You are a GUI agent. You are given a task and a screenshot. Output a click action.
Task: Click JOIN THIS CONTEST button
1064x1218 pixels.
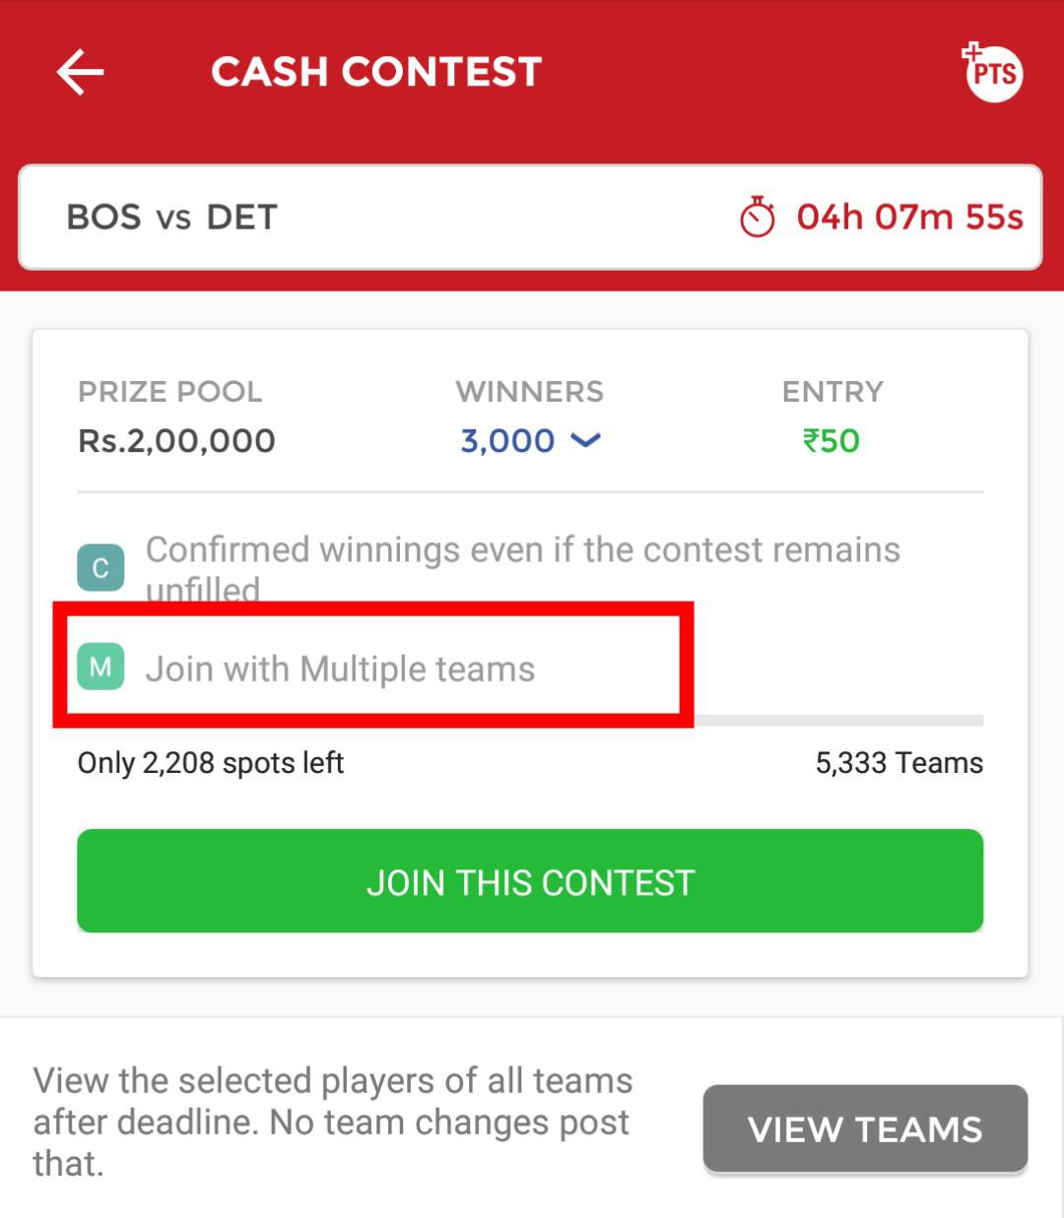(x=530, y=880)
